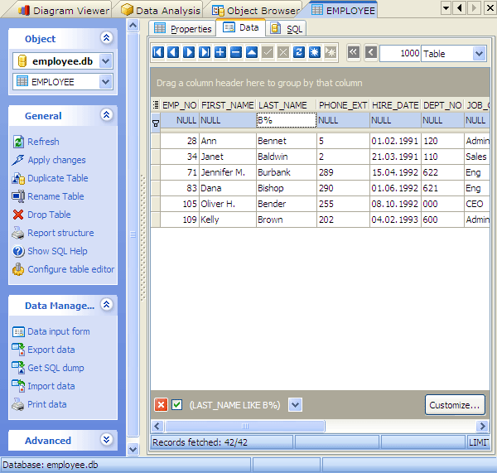Viewport: 497px width, 473px height.
Task: Sort by HIRE_DATE column header
Action: [395, 105]
